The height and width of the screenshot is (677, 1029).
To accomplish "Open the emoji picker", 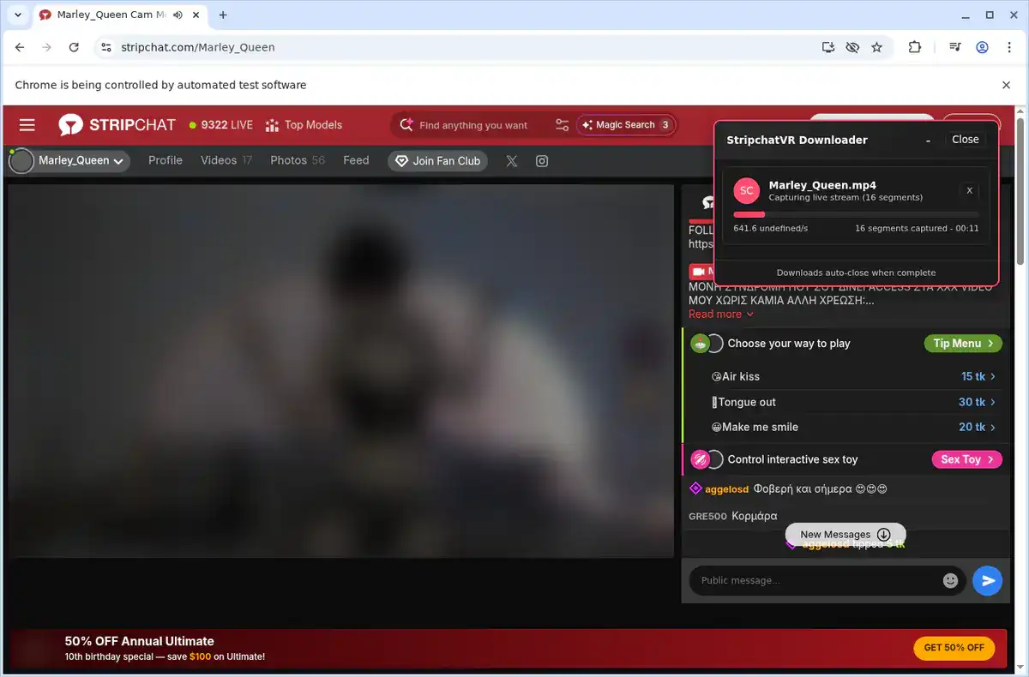I will click(950, 580).
